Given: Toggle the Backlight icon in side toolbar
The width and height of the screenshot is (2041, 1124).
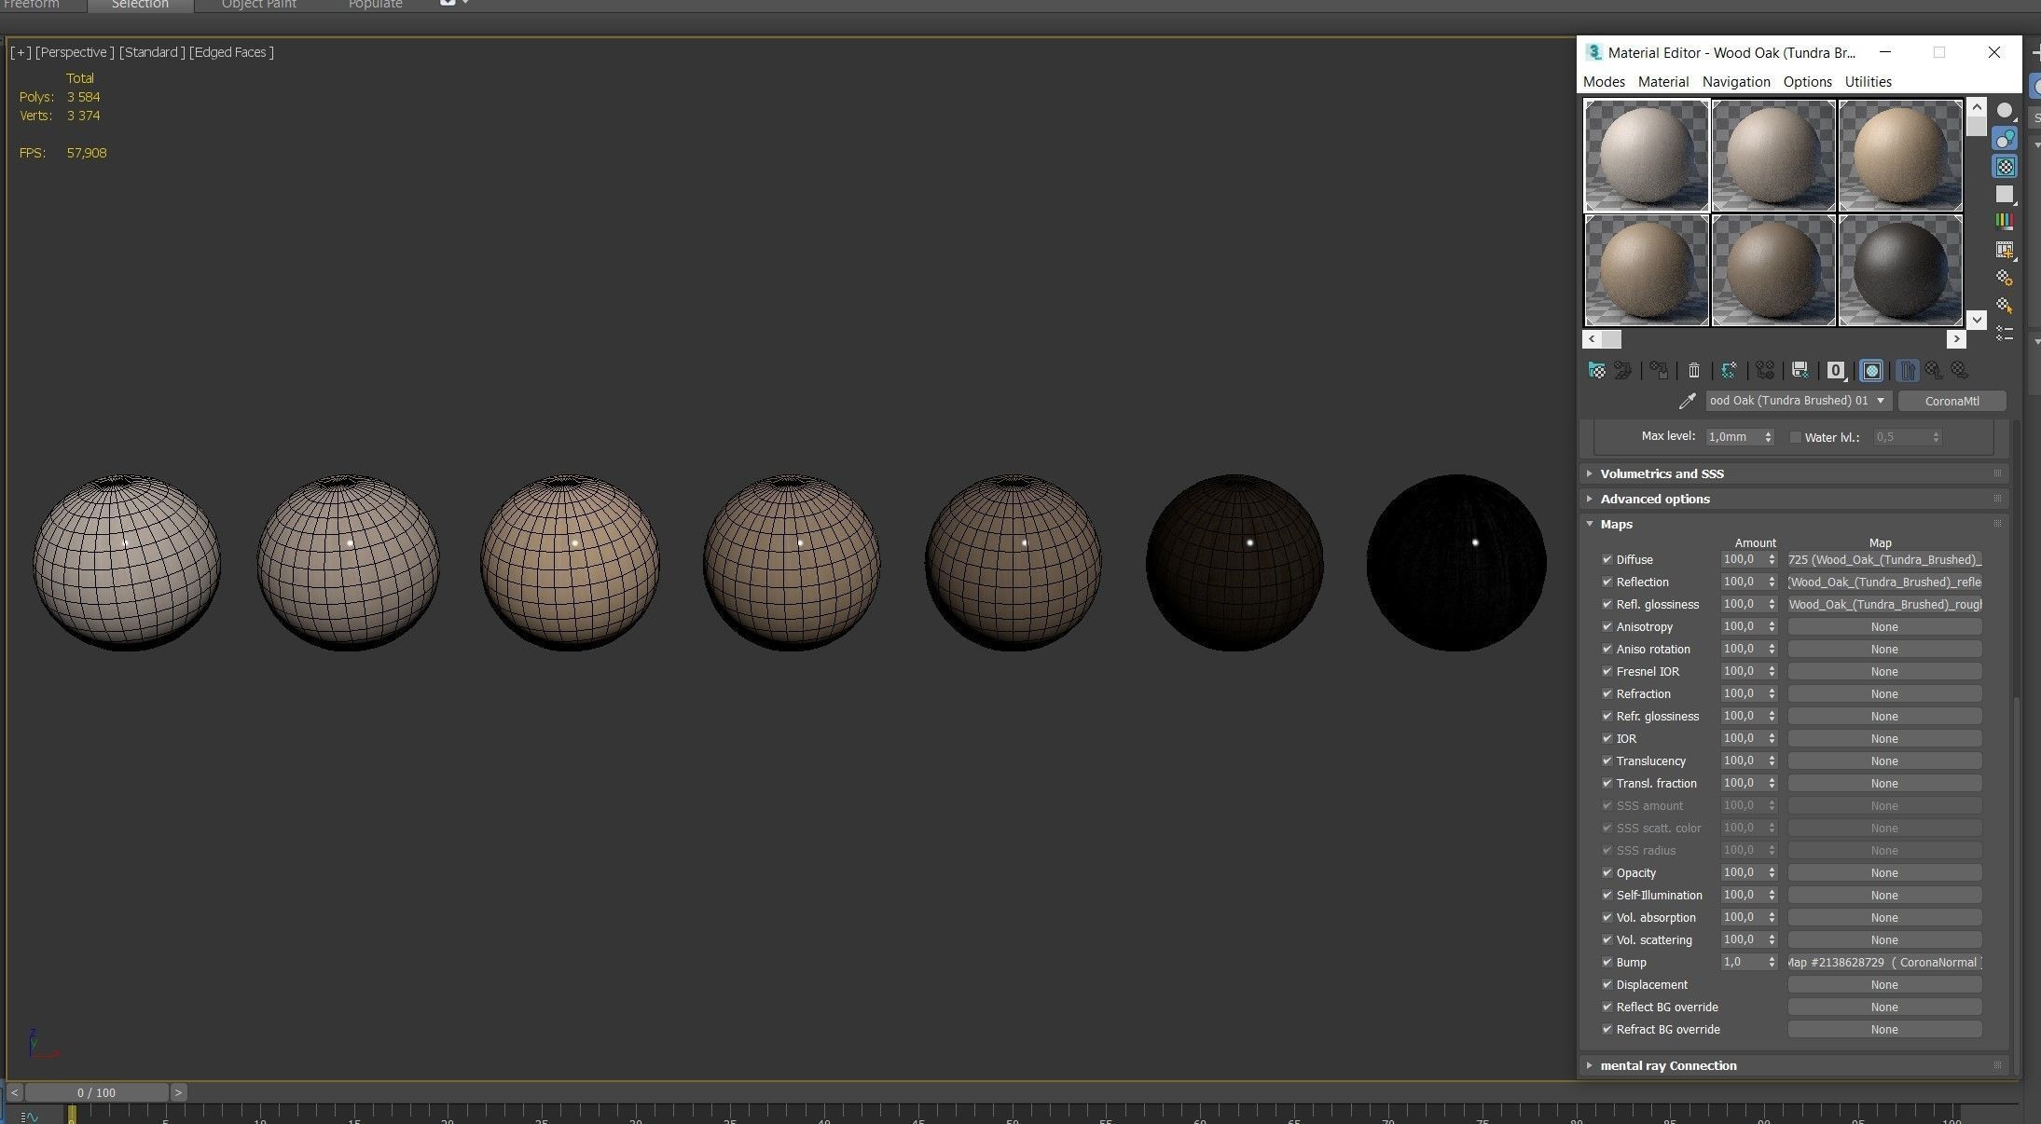Looking at the screenshot, I should coord(2005,139).
